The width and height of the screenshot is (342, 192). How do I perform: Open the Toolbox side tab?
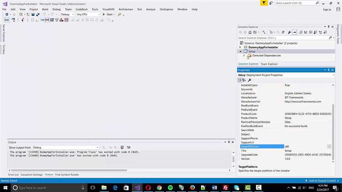click(4, 49)
